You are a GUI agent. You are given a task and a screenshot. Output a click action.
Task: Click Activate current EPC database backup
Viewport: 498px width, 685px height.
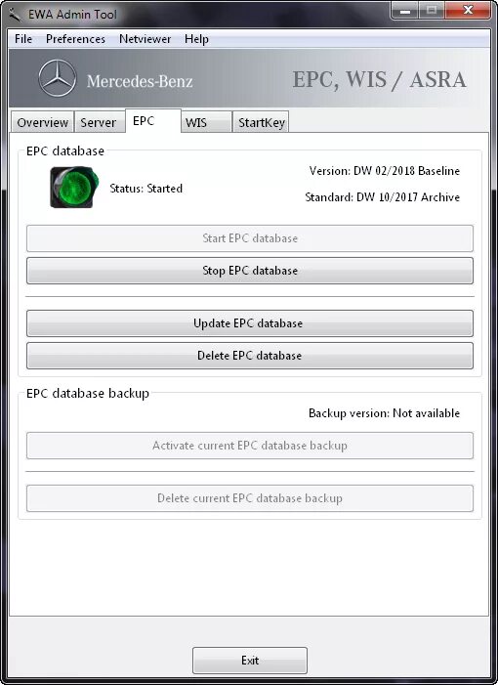250,446
